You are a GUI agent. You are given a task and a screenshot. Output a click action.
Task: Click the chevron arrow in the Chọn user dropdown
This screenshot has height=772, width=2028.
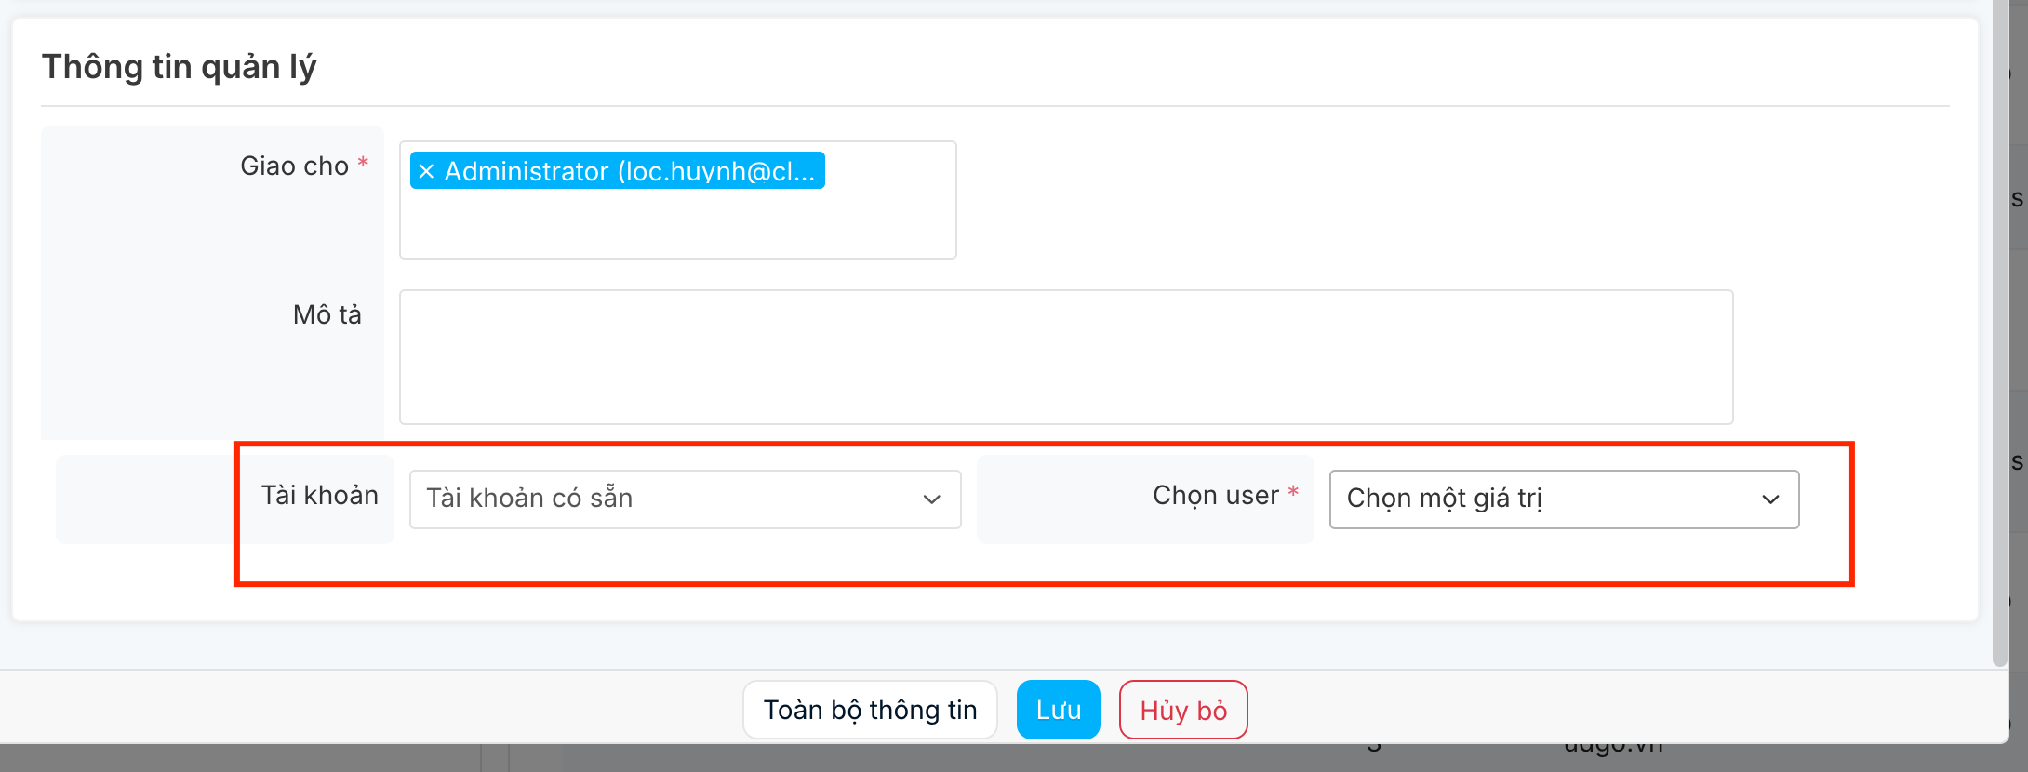[x=1770, y=499]
